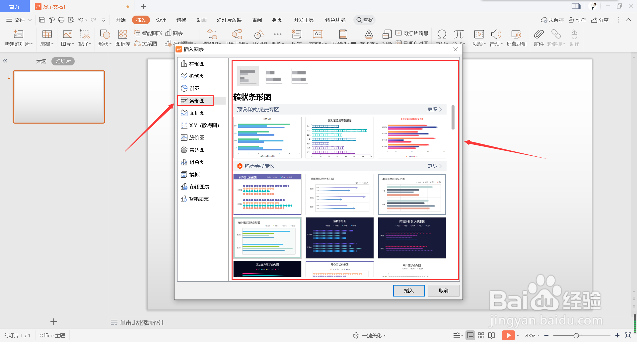The width and height of the screenshot is (637, 342).
Task: Click the Cancel (取消) dialog button
Action: pyautogui.click(x=444, y=291)
